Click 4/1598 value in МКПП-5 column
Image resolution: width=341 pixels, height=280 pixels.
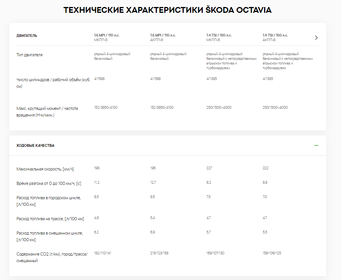click(x=99, y=79)
